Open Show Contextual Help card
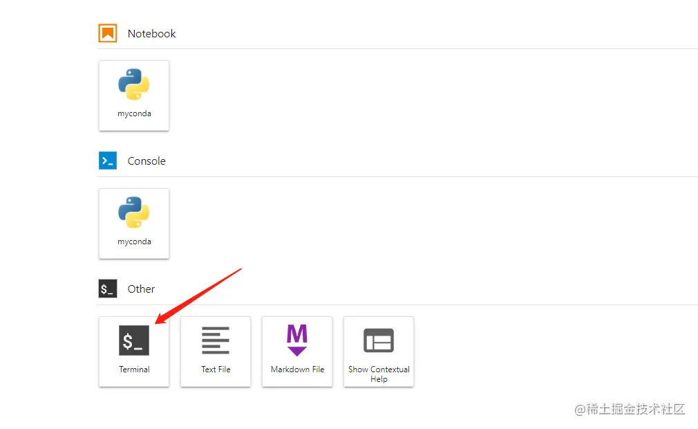This screenshot has height=429, width=698. pyautogui.click(x=379, y=352)
